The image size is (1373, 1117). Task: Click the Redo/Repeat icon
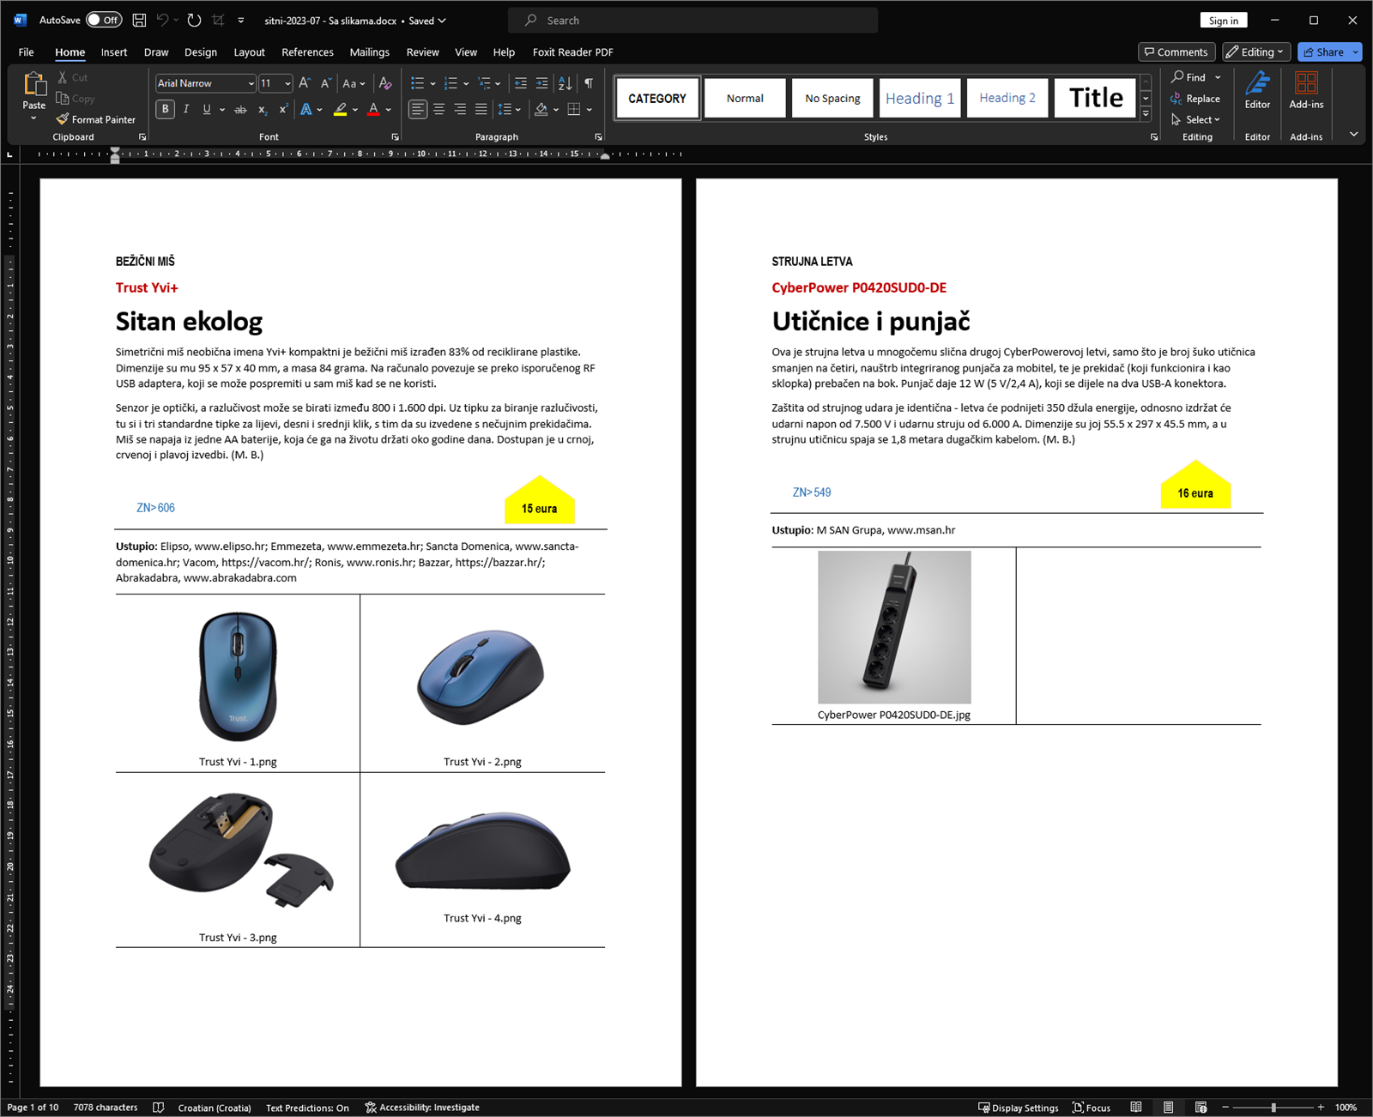pyautogui.click(x=195, y=20)
